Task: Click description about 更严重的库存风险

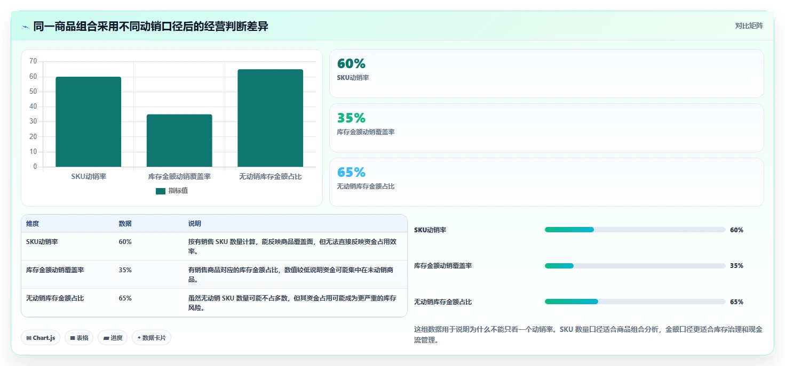Action: pyautogui.click(x=292, y=303)
